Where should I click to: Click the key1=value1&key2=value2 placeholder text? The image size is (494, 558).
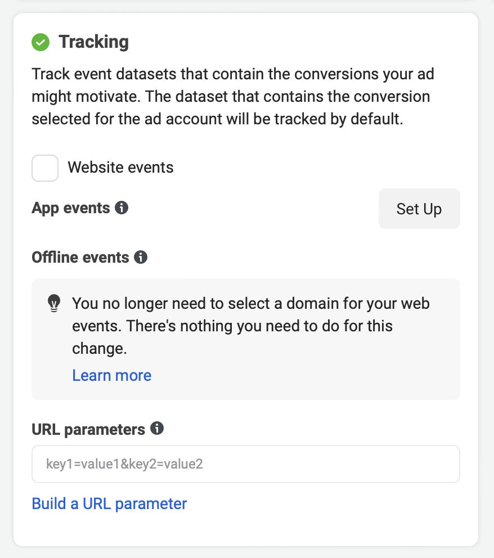click(124, 464)
